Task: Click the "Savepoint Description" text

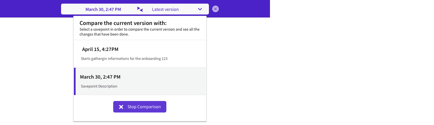Action: click(99, 87)
